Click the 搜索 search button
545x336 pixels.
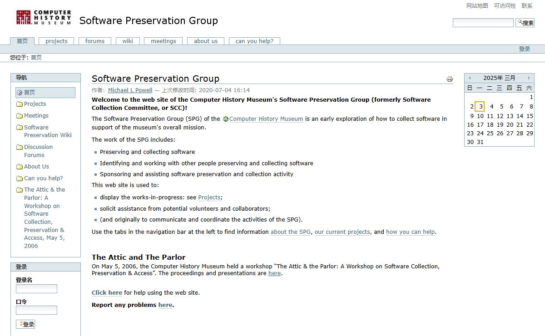pyautogui.click(x=525, y=23)
